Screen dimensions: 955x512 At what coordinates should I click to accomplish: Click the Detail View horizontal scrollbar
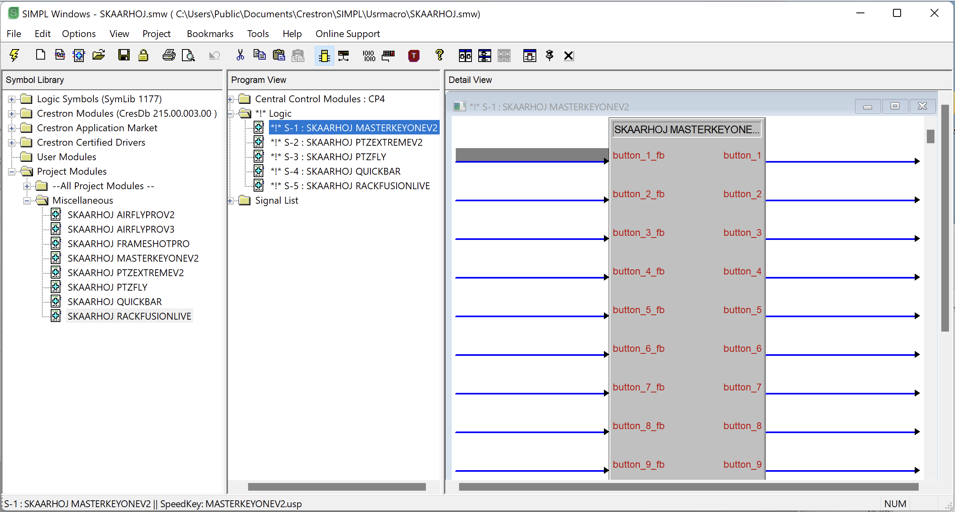point(688,487)
